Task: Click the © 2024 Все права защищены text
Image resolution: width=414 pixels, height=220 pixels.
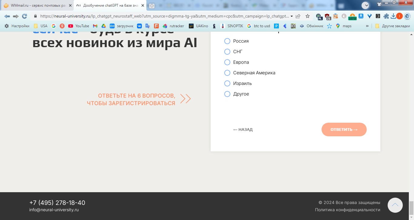Action: (x=349, y=202)
